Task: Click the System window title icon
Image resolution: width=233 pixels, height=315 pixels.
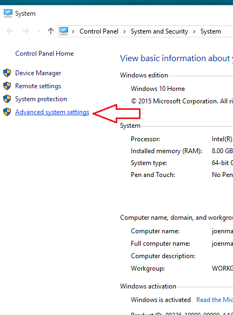Action: (x=8, y=13)
